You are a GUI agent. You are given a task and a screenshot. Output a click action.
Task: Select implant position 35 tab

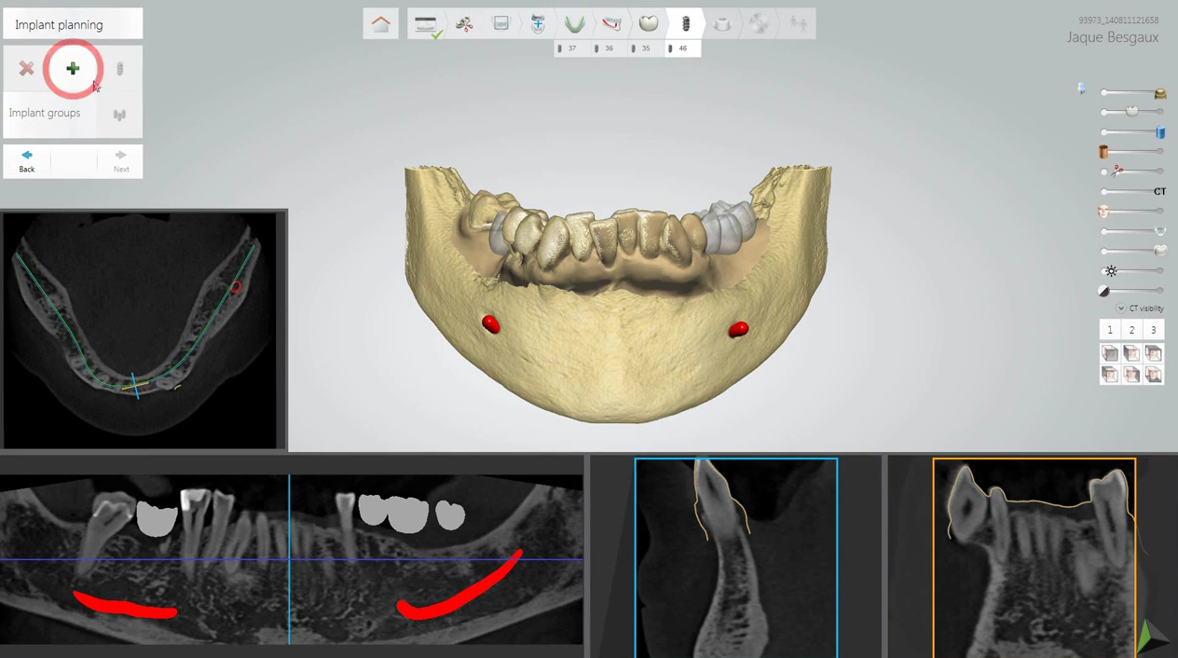643,48
